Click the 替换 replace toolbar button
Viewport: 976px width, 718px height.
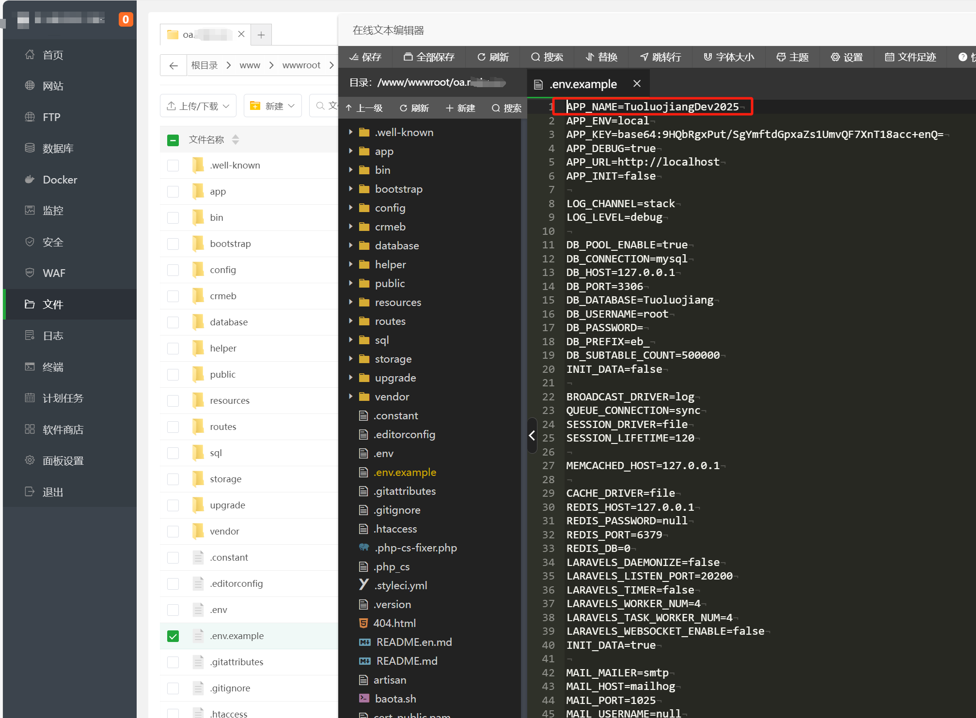(x=601, y=57)
